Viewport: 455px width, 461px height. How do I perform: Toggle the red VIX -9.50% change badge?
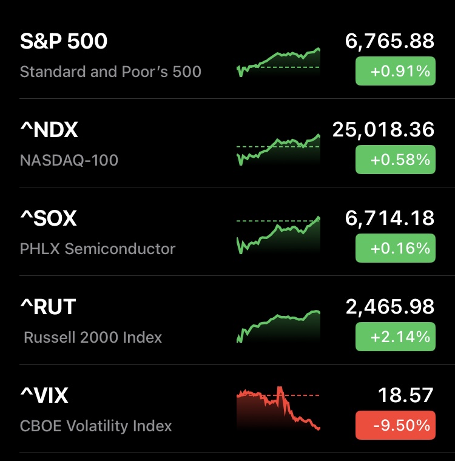[395, 425]
